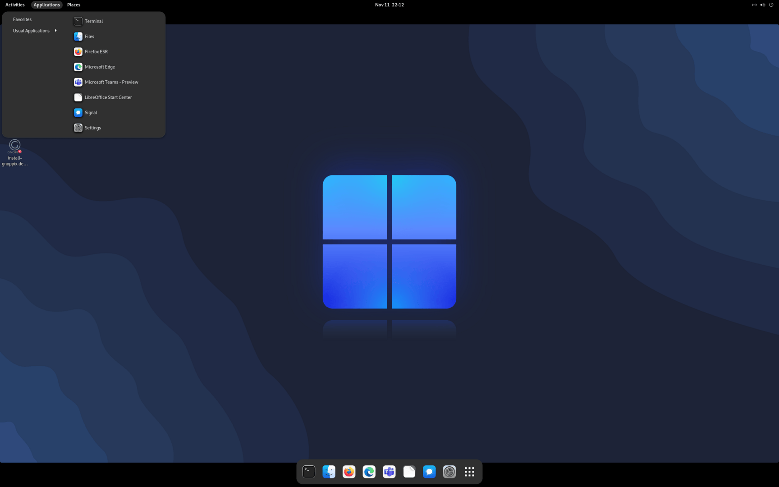Launch Microsoft Edge from the dock
Viewport: 779px width, 487px height.
point(369,472)
